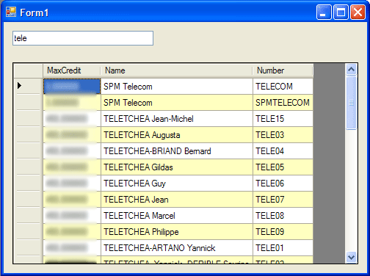The height and width of the screenshot is (276, 370).
Task: Click the 'TELE03' number cell
Action: (283, 134)
